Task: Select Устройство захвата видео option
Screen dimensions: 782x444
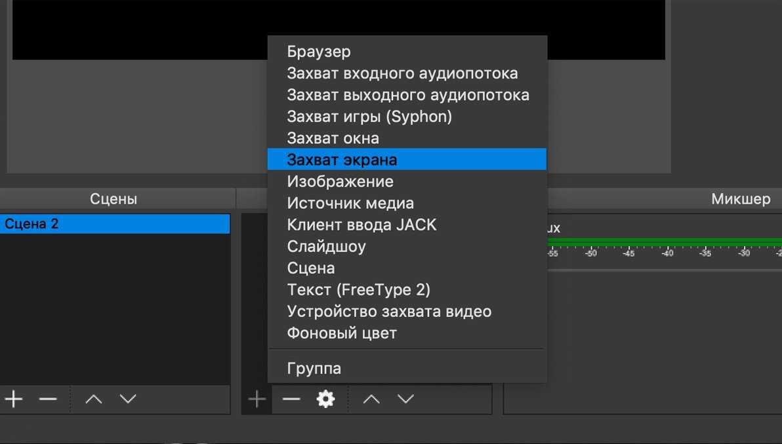Action: pyautogui.click(x=389, y=311)
